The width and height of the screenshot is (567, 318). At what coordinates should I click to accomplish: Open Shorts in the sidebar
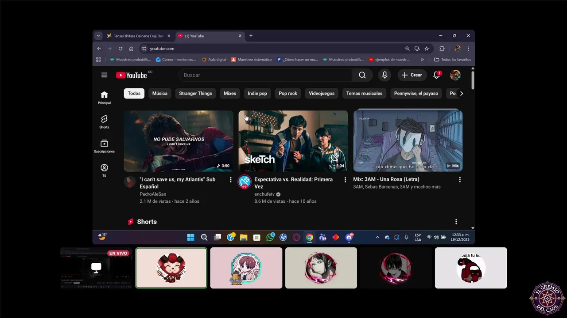(104, 122)
